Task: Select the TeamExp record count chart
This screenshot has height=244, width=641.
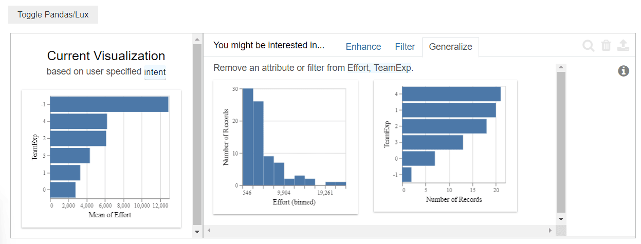Action: (x=445, y=145)
